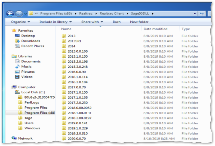The width and height of the screenshot is (215, 146).
Task: Select the 2019.2.0.310 folder name
Action: (x=78, y=133)
